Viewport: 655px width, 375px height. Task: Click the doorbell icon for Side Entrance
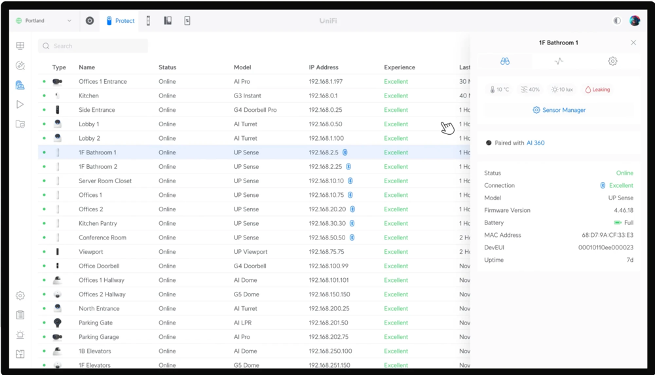coord(58,110)
